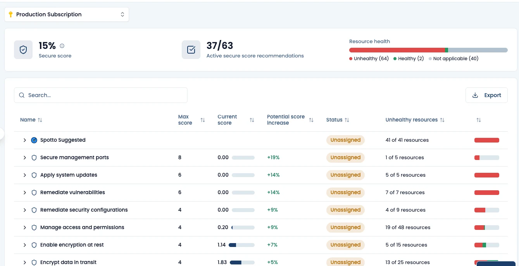
Task: Expand the Remediate vulnerabilities row
Action: point(24,193)
